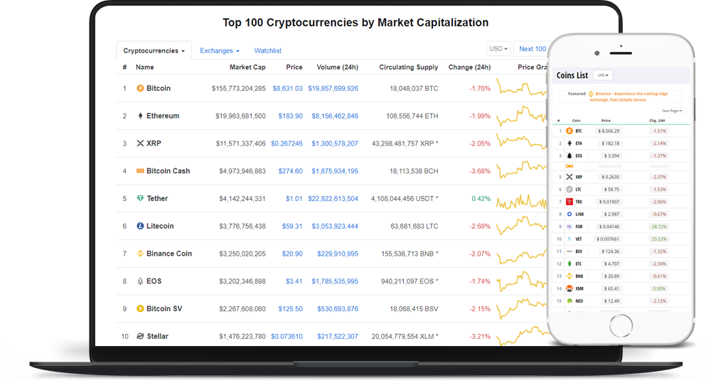711x383 pixels.
Task: Click the Stellar icon in row 10
Action: (140, 336)
